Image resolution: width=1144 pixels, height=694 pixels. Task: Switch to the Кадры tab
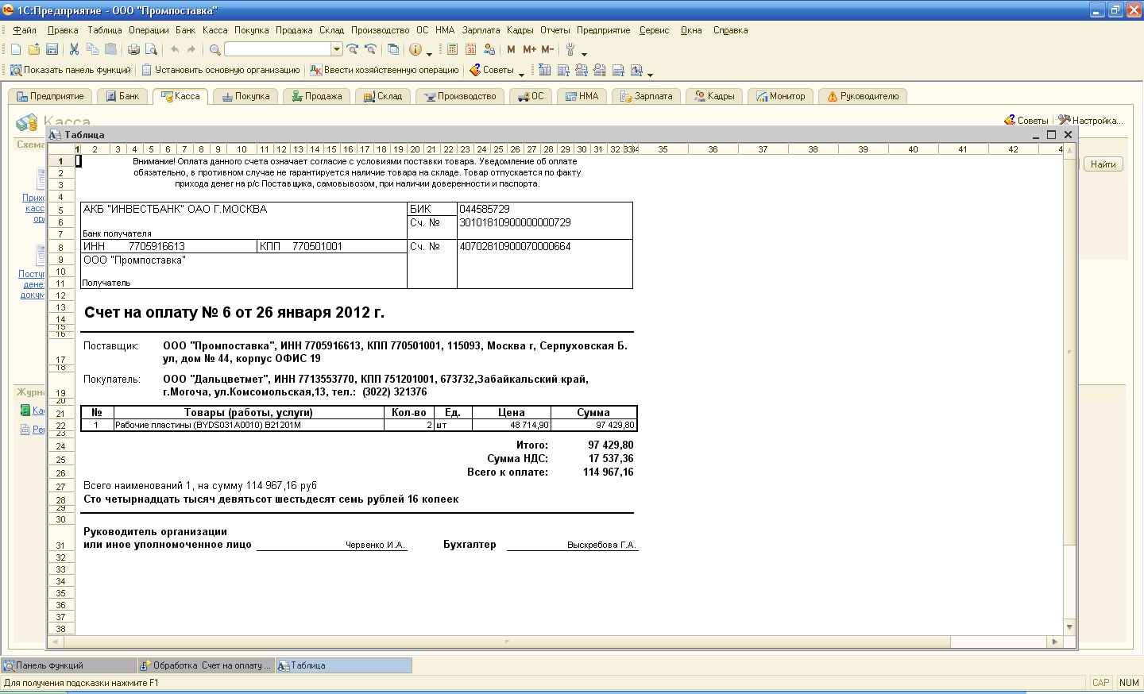[x=714, y=96]
